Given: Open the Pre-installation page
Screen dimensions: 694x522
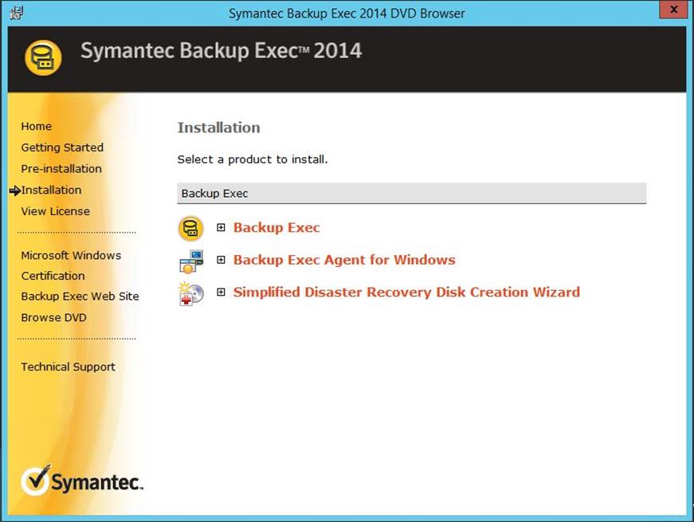Looking at the screenshot, I should pyautogui.click(x=61, y=169).
